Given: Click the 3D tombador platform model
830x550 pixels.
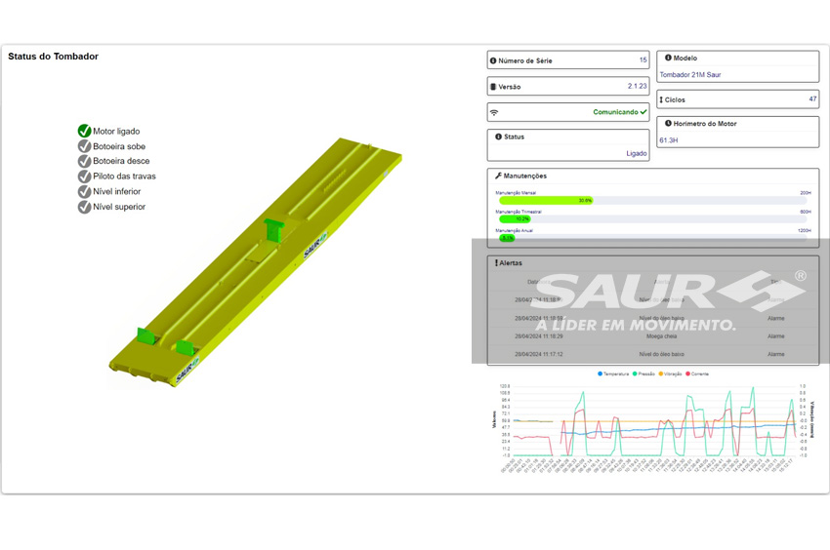Looking at the screenshot, I should coord(255,263).
